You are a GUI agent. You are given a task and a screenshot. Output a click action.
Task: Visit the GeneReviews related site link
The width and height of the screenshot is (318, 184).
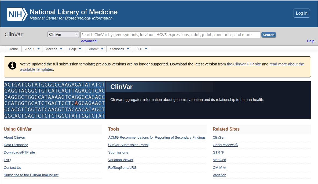(x=225, y=145)
